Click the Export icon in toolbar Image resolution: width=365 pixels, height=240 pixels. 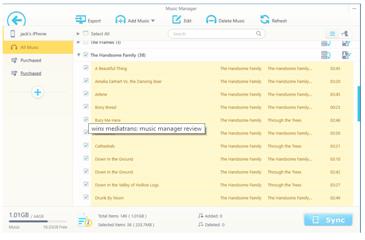[80, 19]
